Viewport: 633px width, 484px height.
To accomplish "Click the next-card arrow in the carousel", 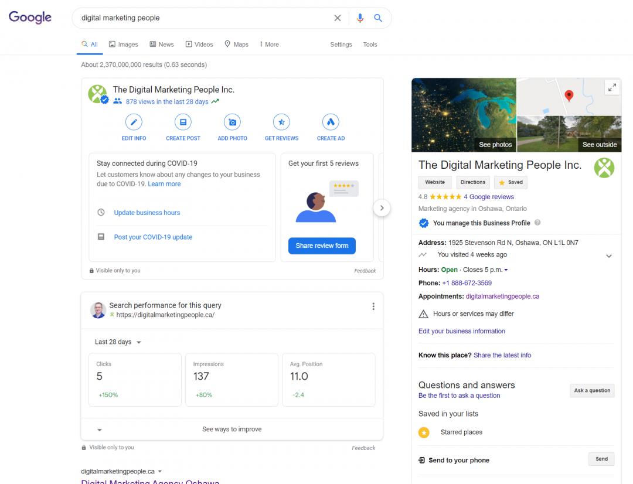I will point(382,208).
